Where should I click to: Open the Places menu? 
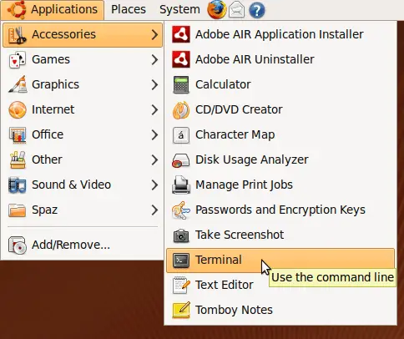pyautogui.click(x=129, y=9)
